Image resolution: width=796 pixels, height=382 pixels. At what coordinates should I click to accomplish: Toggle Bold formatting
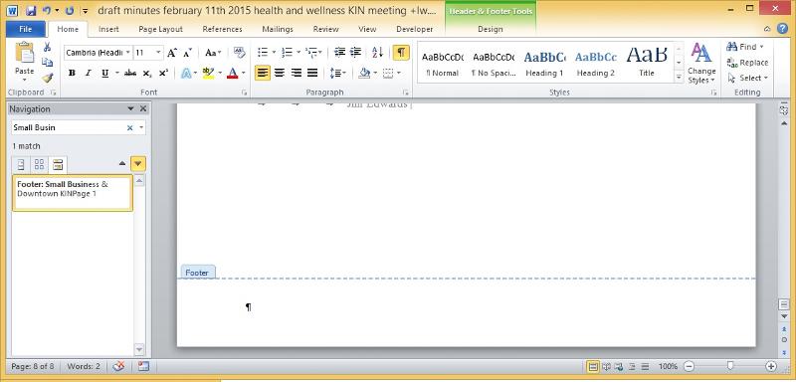(x=72, y=73)
